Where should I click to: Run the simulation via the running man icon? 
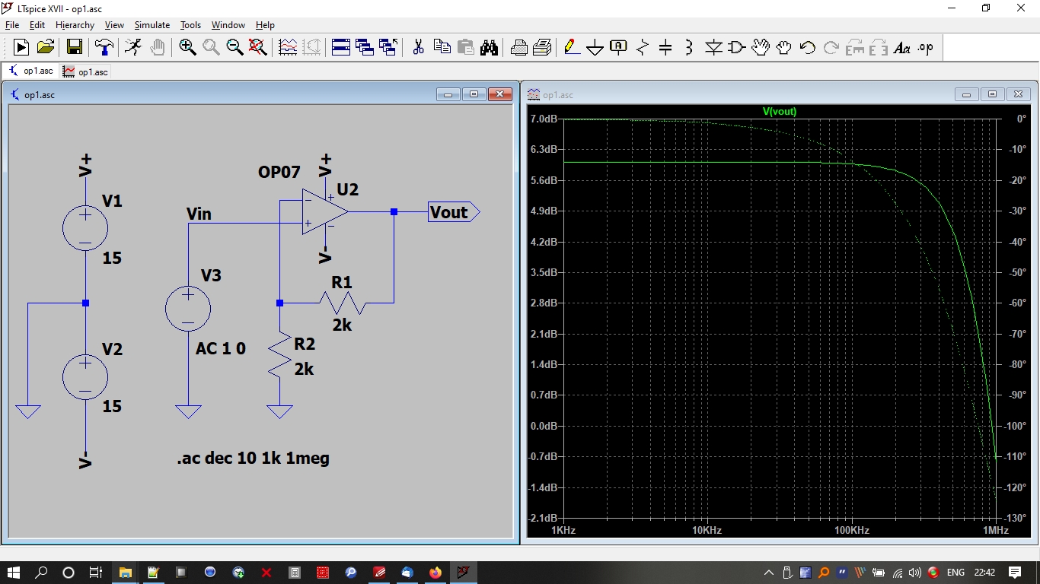pos(133,47)
